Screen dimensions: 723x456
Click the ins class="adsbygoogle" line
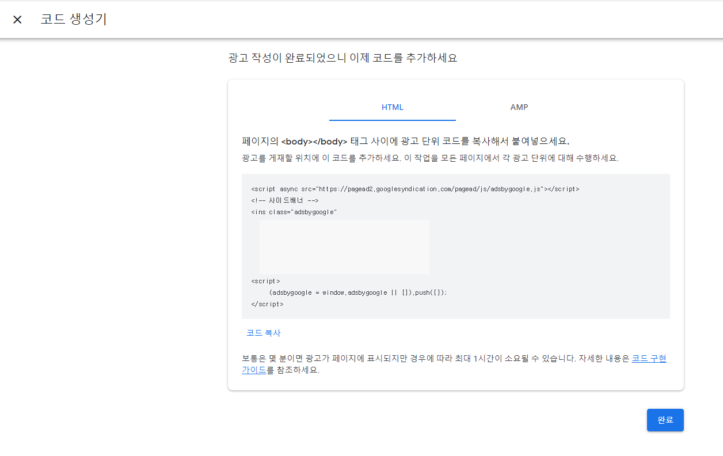click(x=294, y=212)
